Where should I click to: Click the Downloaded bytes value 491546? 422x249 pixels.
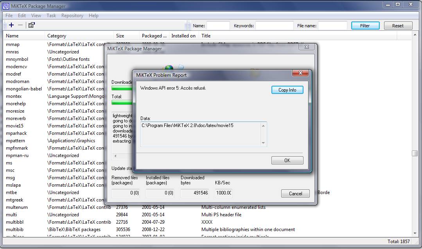(195, 193)
